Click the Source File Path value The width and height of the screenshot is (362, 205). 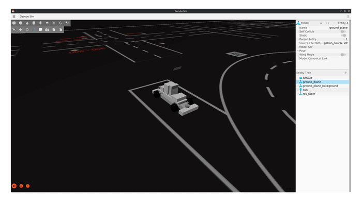pyautogui.click(x=335, y=43)
